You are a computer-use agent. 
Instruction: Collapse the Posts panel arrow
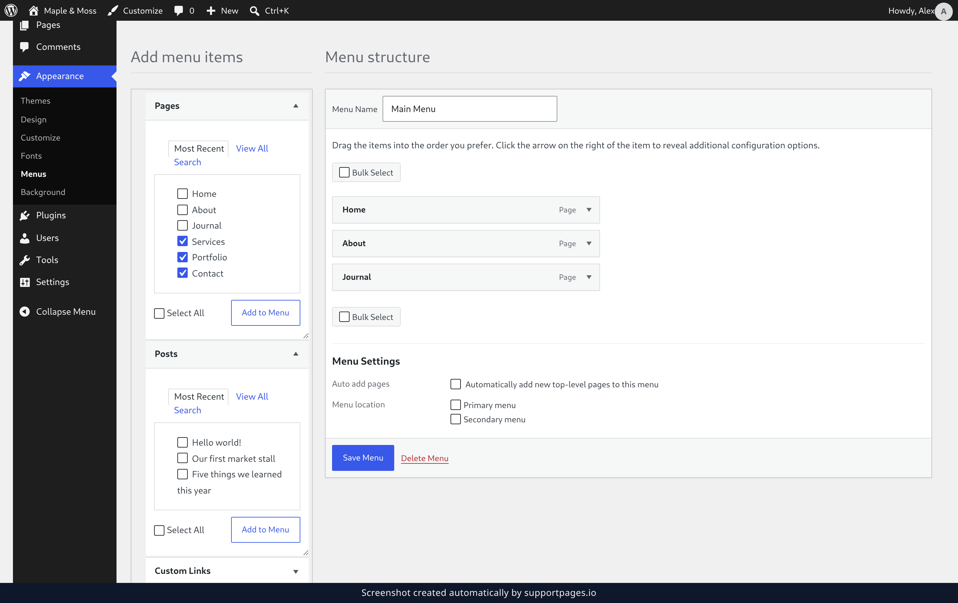295,354
